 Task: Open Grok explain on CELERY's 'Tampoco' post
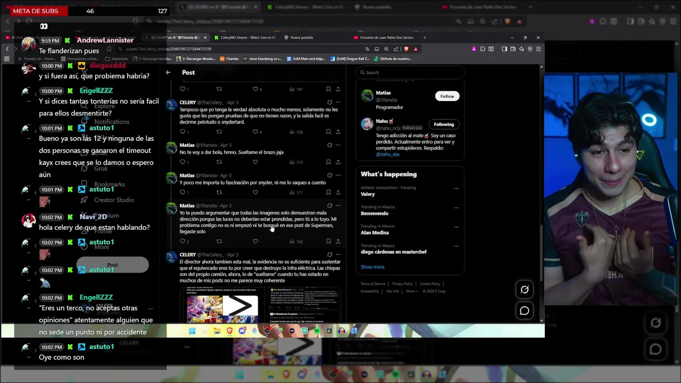pos(330,102)
